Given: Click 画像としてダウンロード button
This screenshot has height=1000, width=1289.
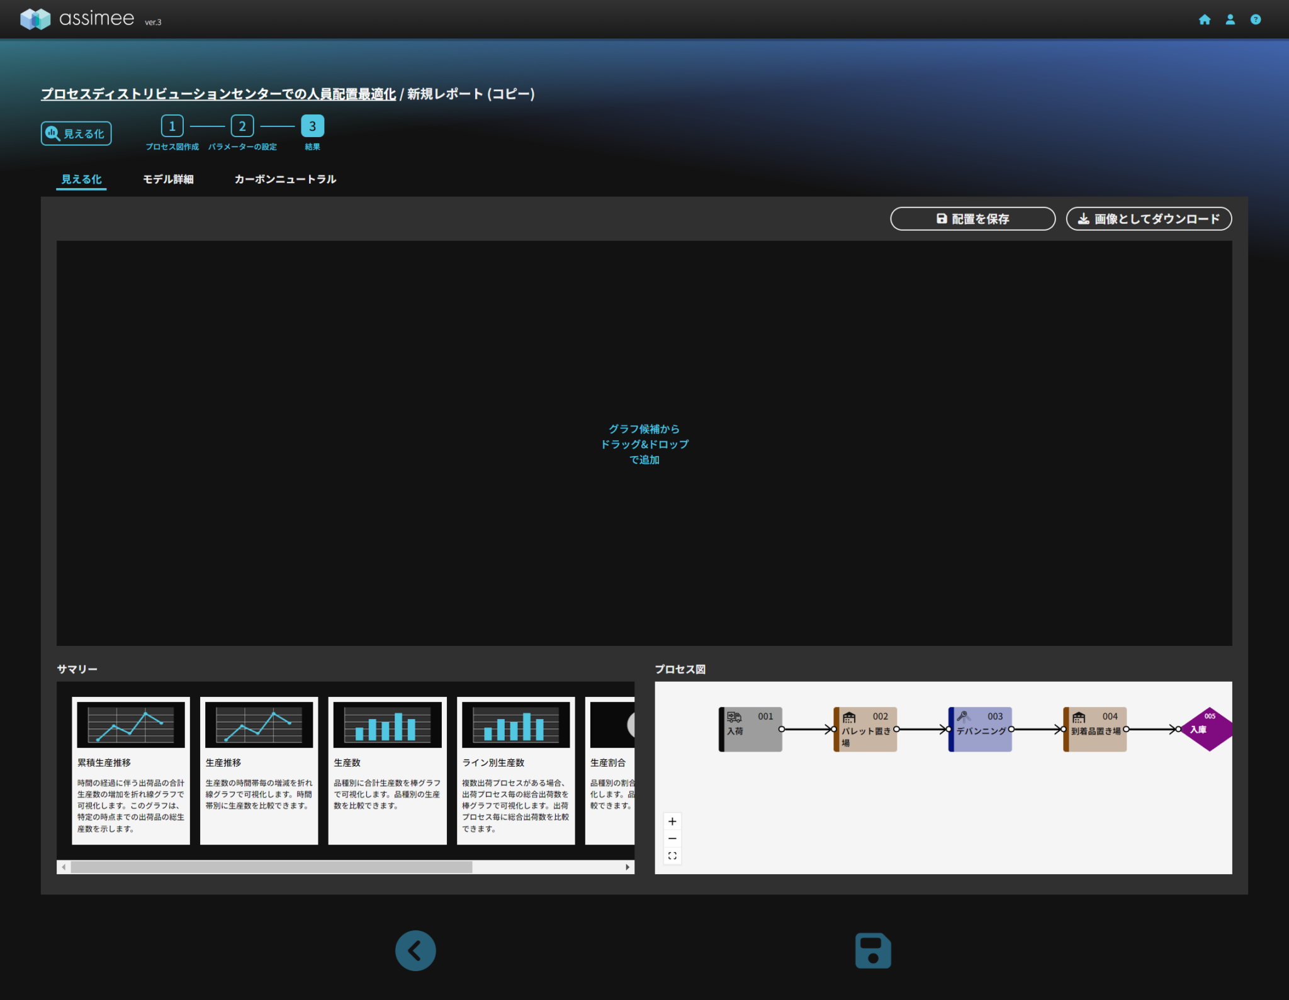Looking at the screenshot, I should click(x=1149, y=219).
